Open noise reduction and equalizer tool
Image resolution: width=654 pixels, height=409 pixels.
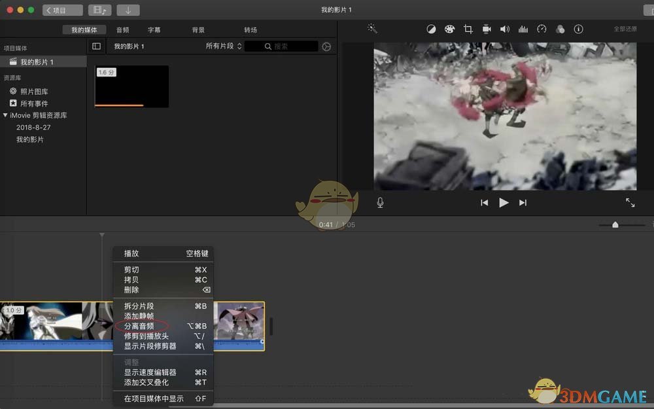[x=523, y=29]
